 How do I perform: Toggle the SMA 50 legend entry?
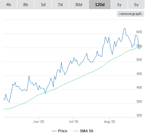tap(87, 131)
